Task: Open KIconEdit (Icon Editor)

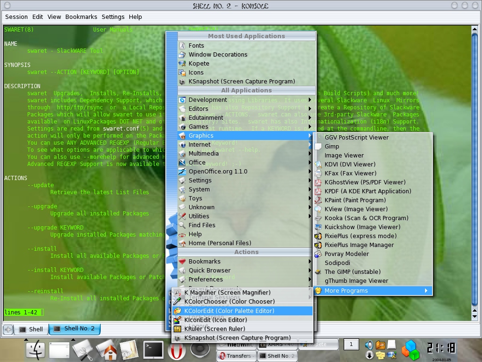Action: point(242,320)
